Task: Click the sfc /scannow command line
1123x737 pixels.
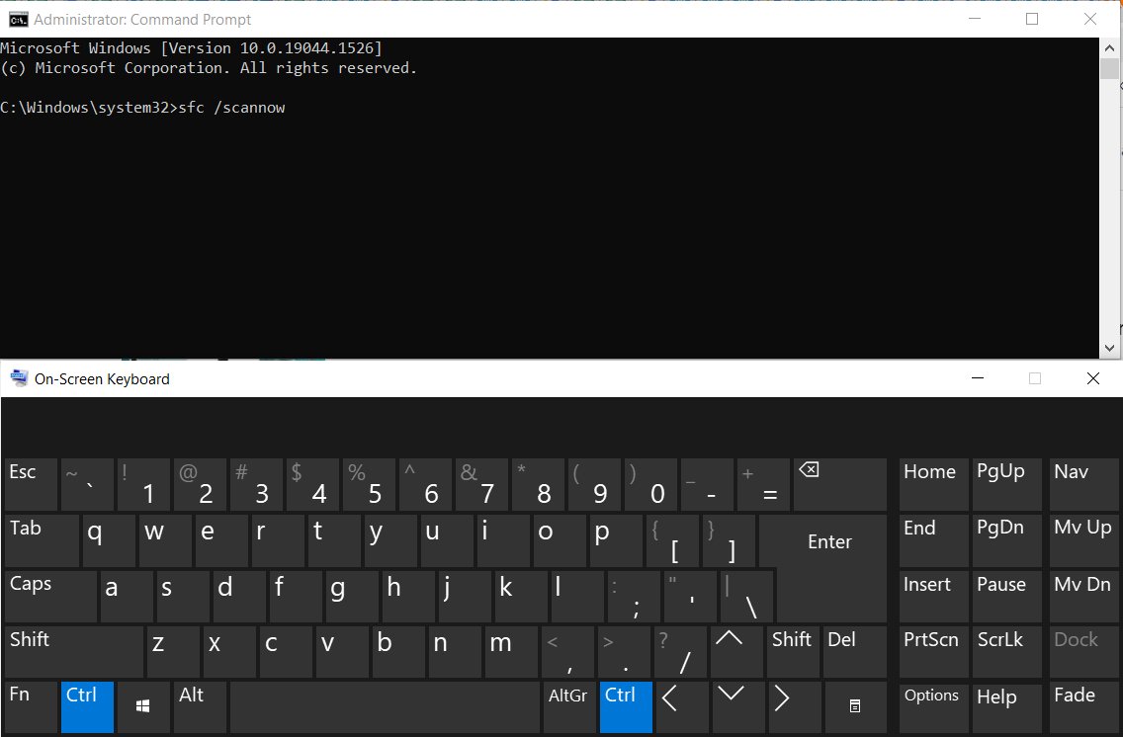Action: tap(142, 108)
